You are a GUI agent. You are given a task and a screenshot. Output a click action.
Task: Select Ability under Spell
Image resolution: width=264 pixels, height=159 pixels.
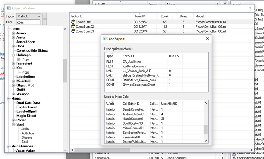pyautogui.click(x=26, y=129)
